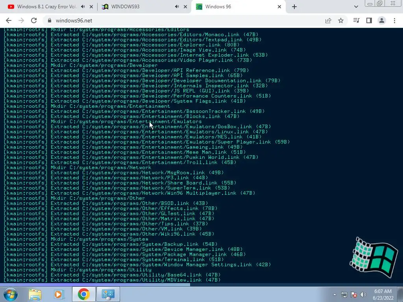Close the WINDOWS93 tab
Screen dimensions: 403x302
[185, 7]
